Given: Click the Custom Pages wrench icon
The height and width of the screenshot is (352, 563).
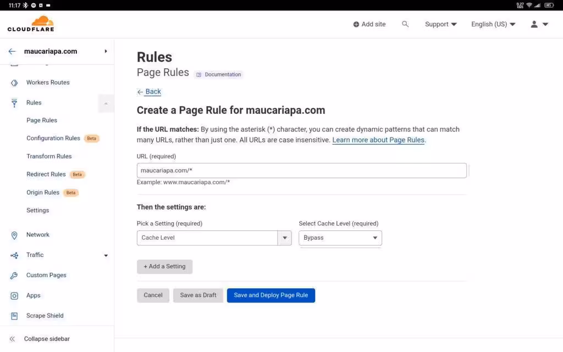Looking at the screenshot, I should pyautogui.click(x=14, y=276).
